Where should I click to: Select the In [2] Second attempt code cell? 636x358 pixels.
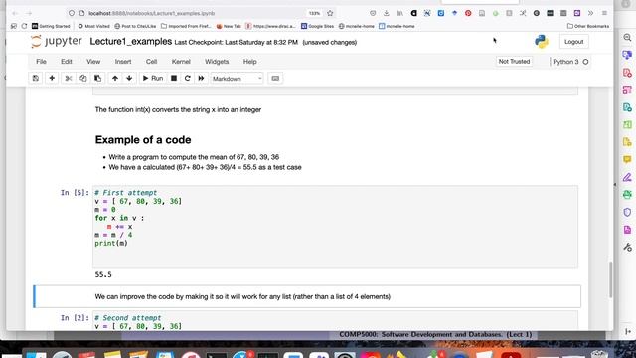point(335,321)
